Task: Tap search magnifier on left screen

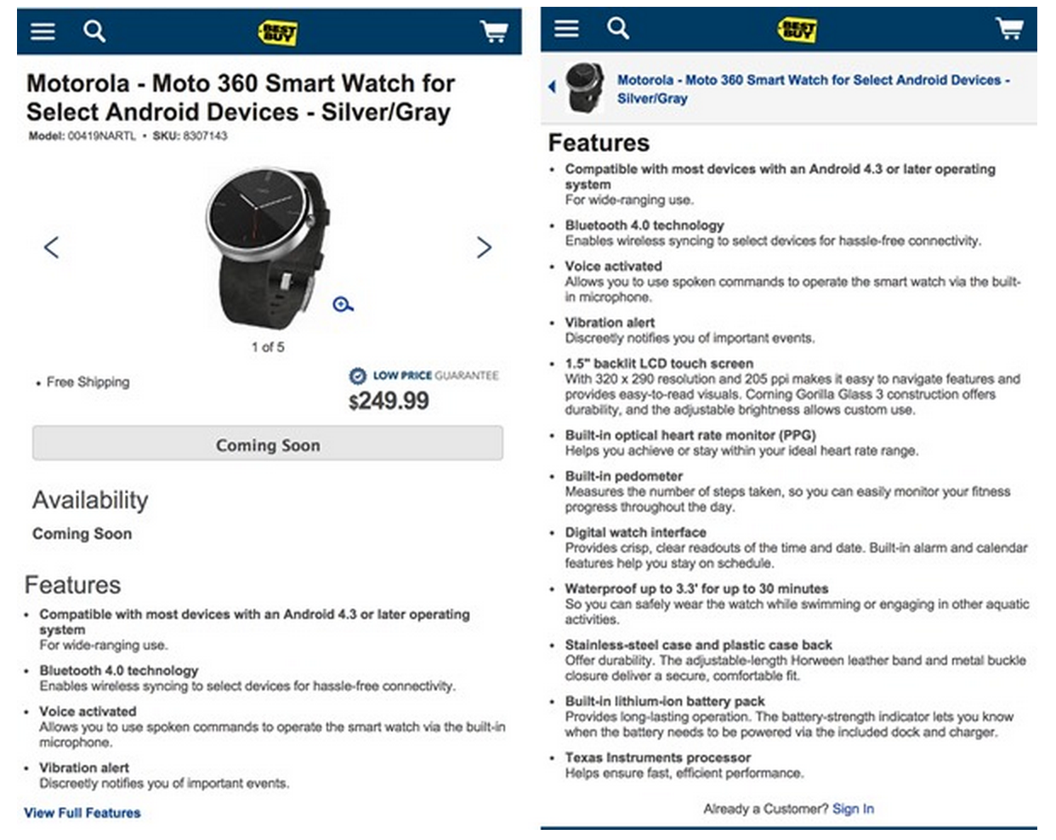Action: 94,31
